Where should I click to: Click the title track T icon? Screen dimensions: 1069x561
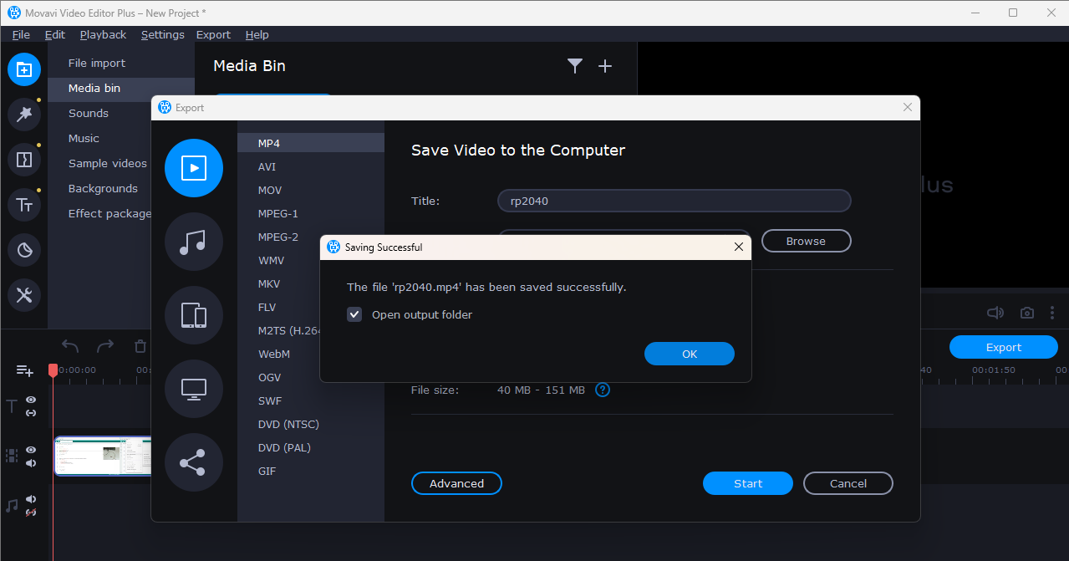(12, 406)
